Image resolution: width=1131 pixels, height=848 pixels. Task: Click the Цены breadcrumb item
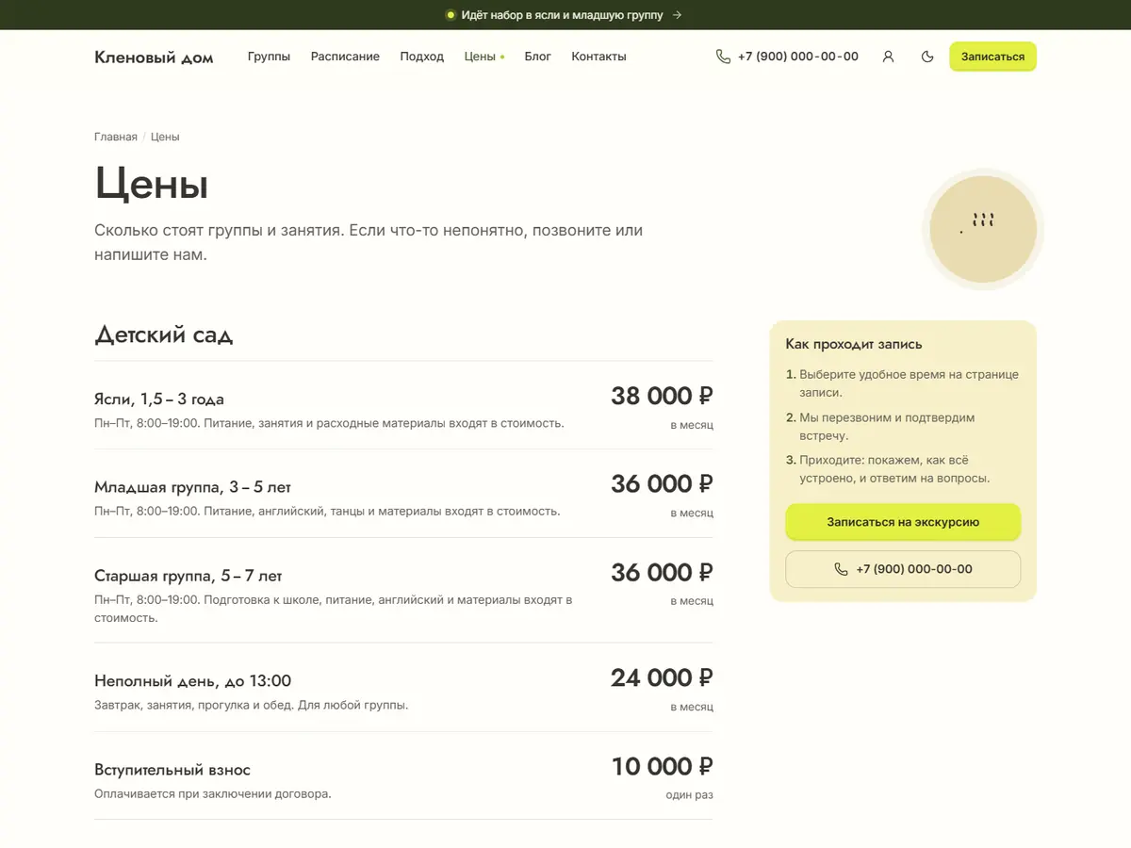pyautogui.click(x=165, y=137)
